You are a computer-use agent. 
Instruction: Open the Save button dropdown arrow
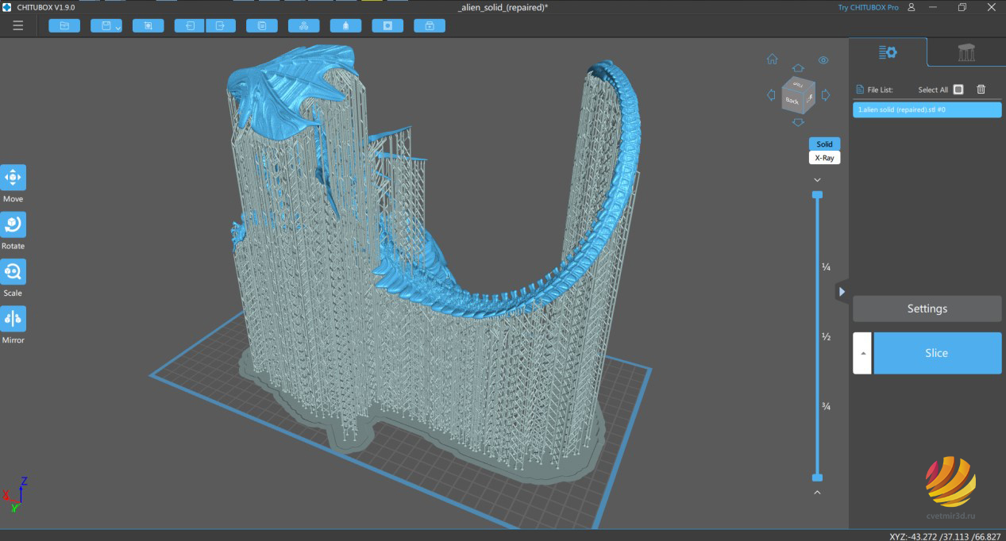118,28
